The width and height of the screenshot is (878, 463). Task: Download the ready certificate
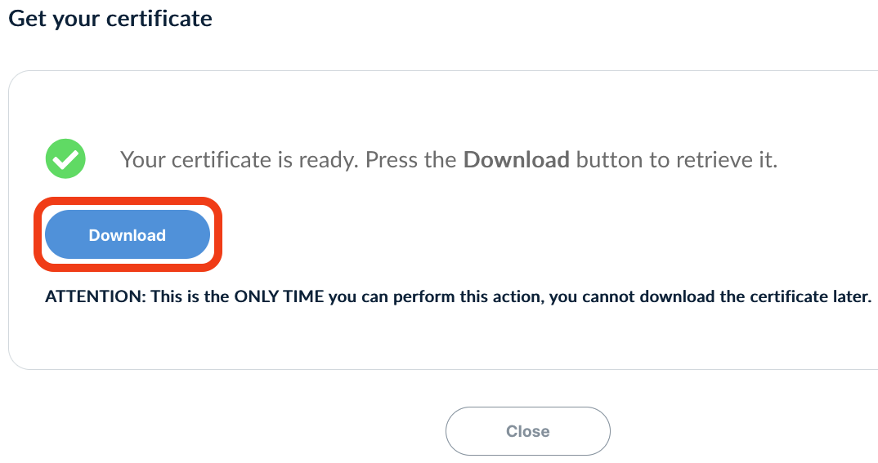(x=128, y=235)
